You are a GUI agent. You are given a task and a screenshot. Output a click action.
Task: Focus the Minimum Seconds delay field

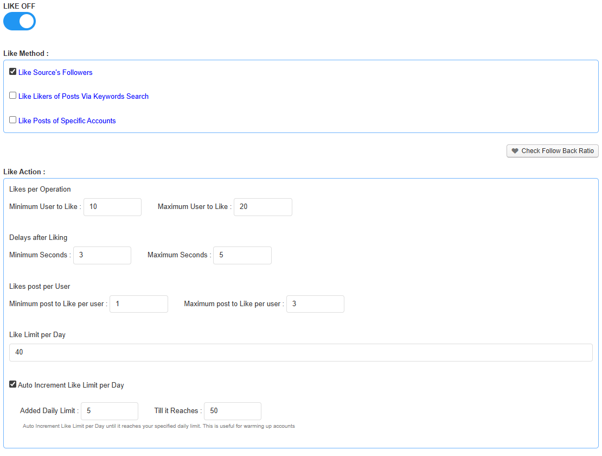coord(102,255)
